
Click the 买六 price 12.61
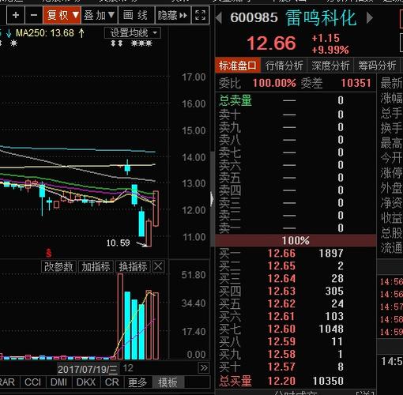point(281,317)
